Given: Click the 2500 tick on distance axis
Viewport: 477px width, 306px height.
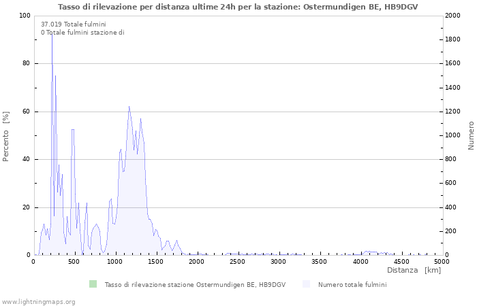Looking at the screenshot, I should coord(237,262).
